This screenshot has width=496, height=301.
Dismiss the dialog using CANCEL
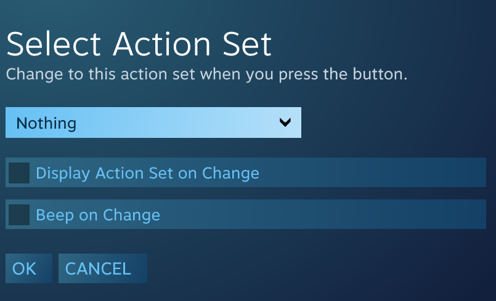(99, 268)
